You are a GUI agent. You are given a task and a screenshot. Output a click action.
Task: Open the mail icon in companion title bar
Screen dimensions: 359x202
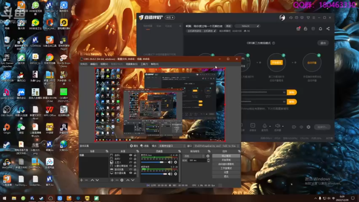[297, 18]
